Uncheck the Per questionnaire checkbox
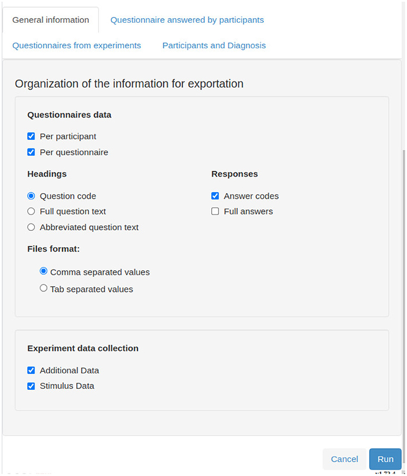The width and height of the screenshot is (407, 476). [31, 152]
